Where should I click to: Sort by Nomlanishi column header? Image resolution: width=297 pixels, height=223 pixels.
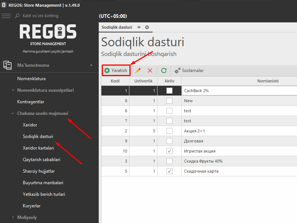click(x=268, y=81)
